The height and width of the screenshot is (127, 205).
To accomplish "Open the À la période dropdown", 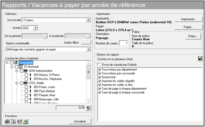I will tap(88, 36).
